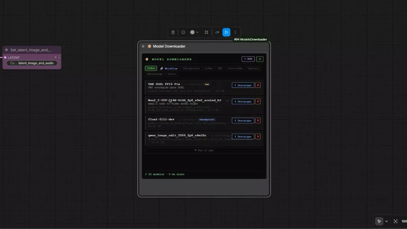Viewport: 407px width, 229px height.
Task: Toggle collapse dot on Set_latent_image_and node
Action: pyautogui.click(x=6, y=50)
